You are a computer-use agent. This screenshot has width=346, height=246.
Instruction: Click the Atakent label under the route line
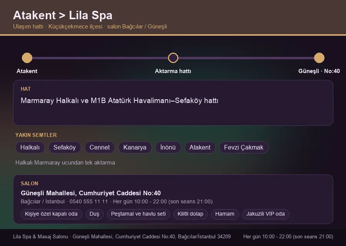click(27, 71)
